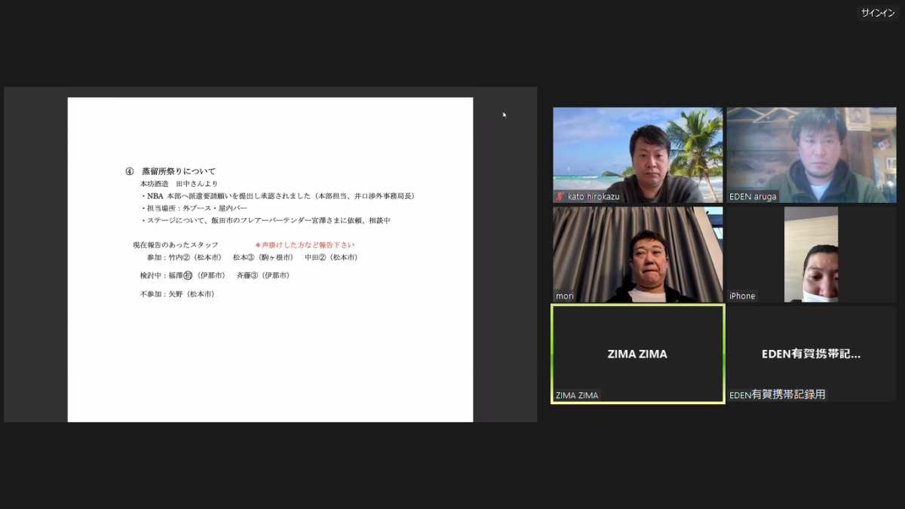Click the circled number ④ in document
905x509 pixels.
129,172
